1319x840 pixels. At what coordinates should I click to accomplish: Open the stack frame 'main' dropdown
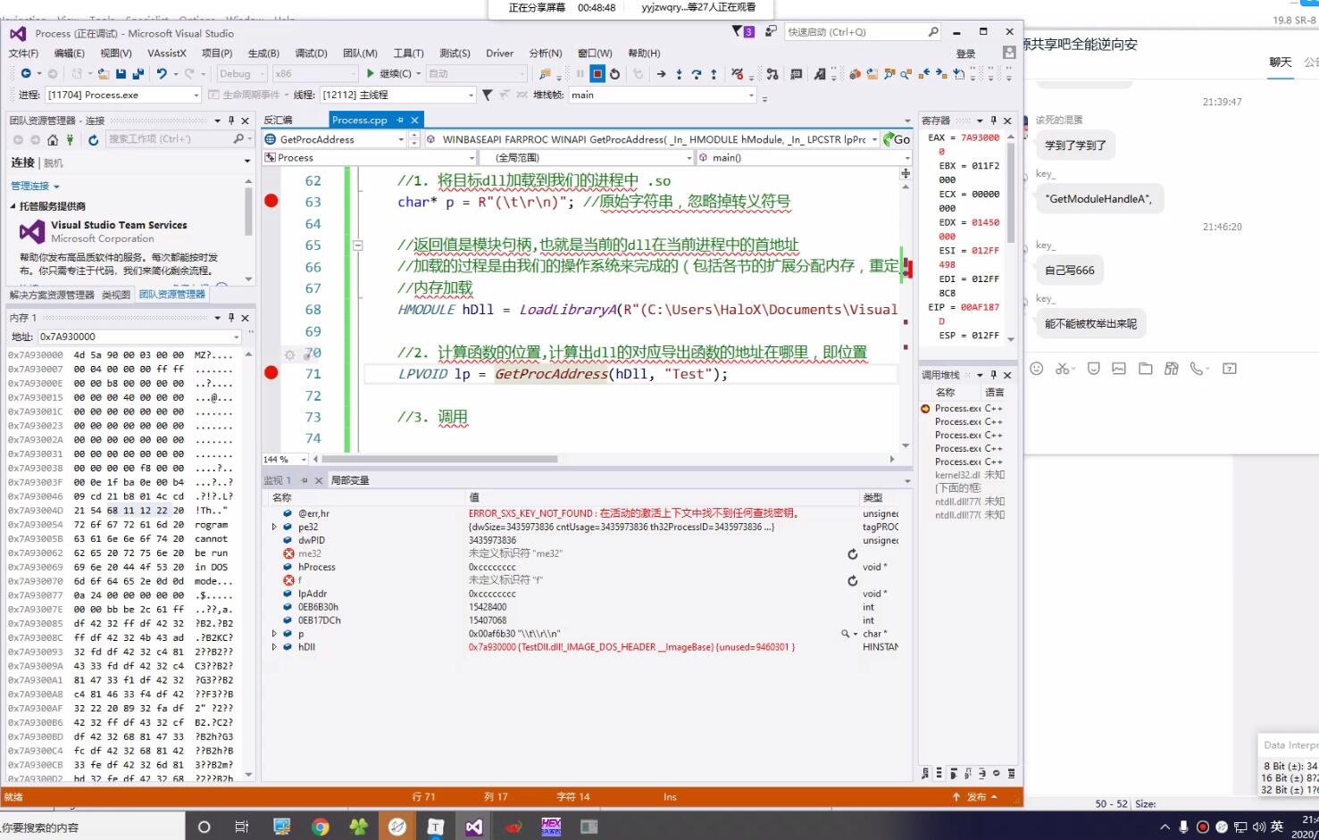(x=663, y=95)
